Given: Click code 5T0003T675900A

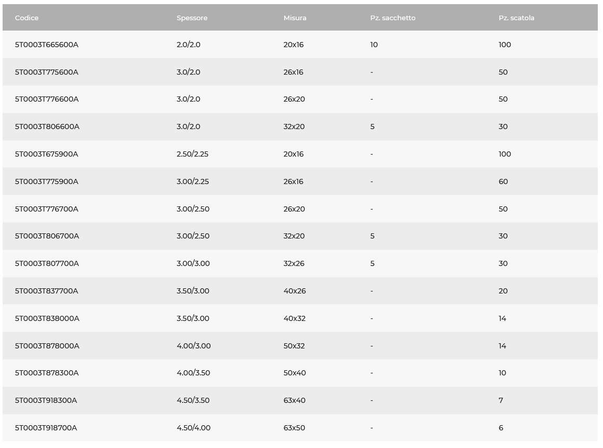Looking at the screenshot, I should pos(47,154).
